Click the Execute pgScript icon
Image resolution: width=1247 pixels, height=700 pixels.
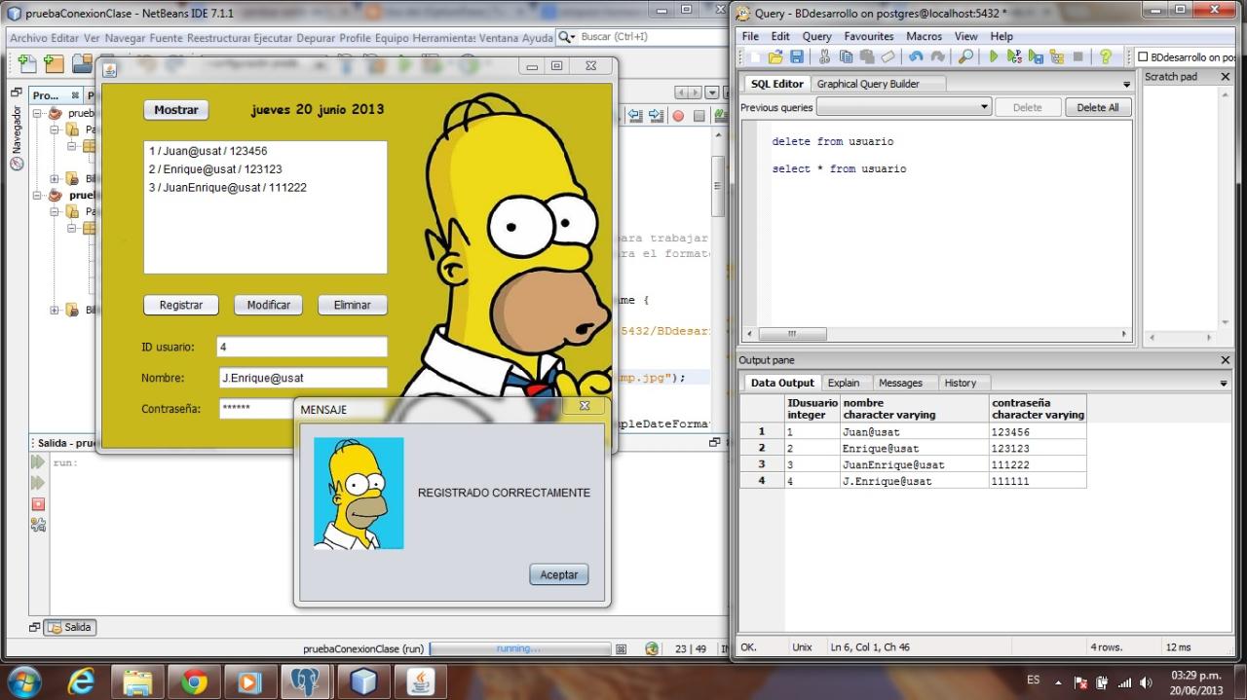tap(1014, 57)
